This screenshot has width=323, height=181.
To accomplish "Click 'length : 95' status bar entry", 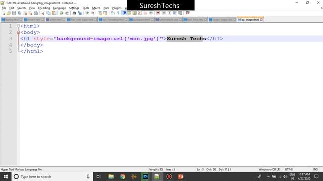I will [156, 169].
